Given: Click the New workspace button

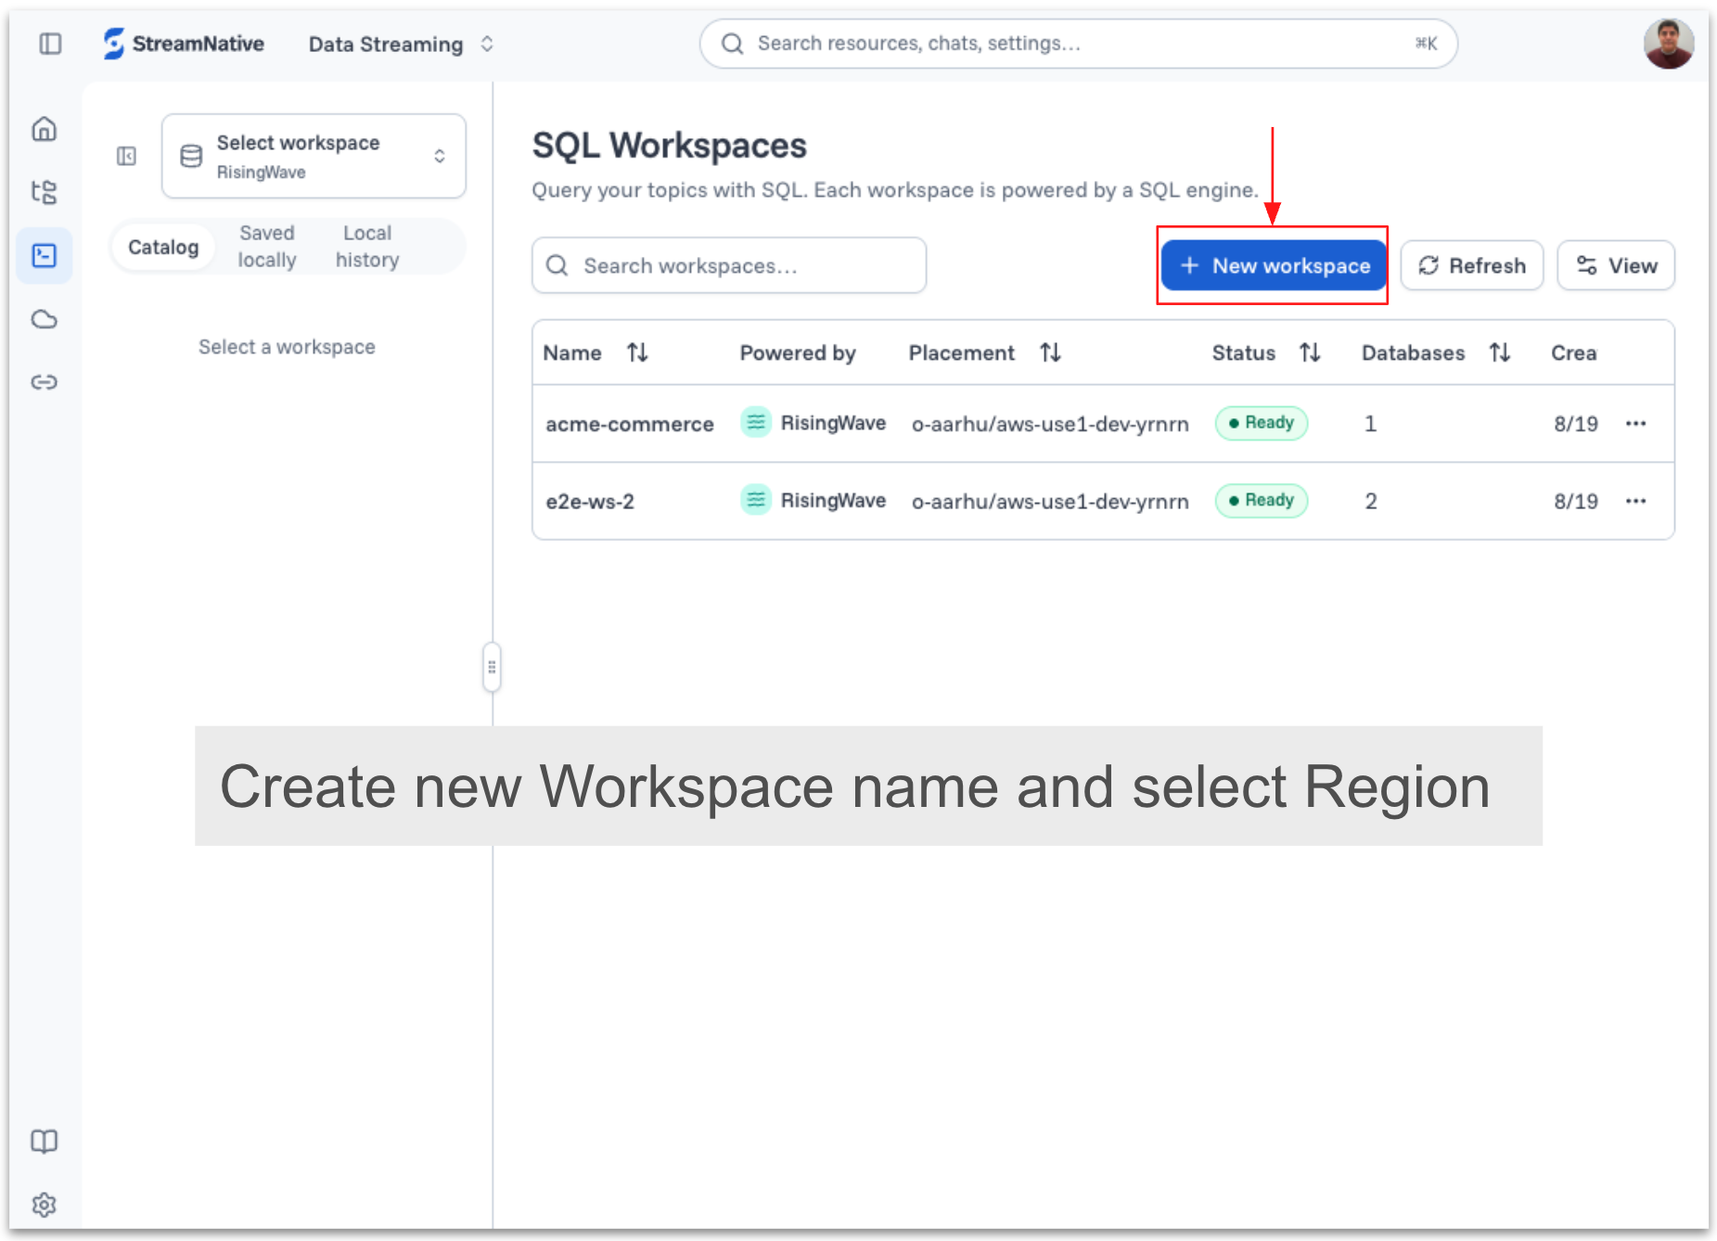Looking at the screenshot, I should pyautogui.click(x=1273, y=265).
